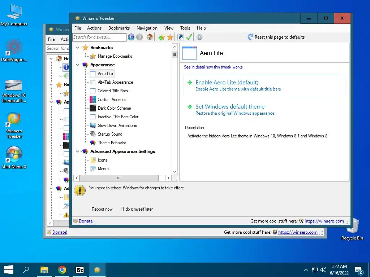This screenshot has width=370, height=277.
Task: Select Manage Bookmarks tree item
Action: (x=115, y=56)
